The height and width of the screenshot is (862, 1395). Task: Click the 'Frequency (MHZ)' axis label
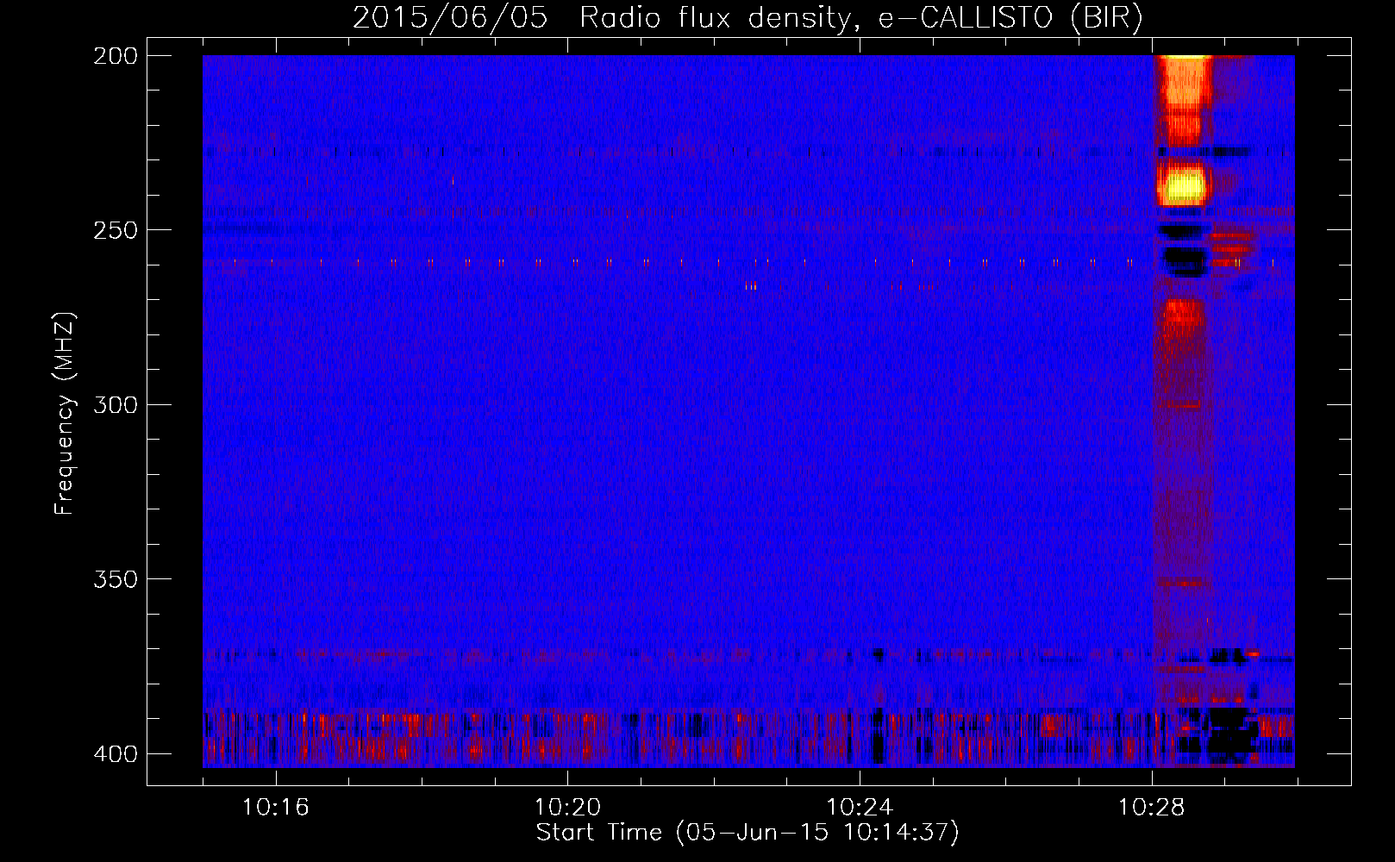(65, 414)
